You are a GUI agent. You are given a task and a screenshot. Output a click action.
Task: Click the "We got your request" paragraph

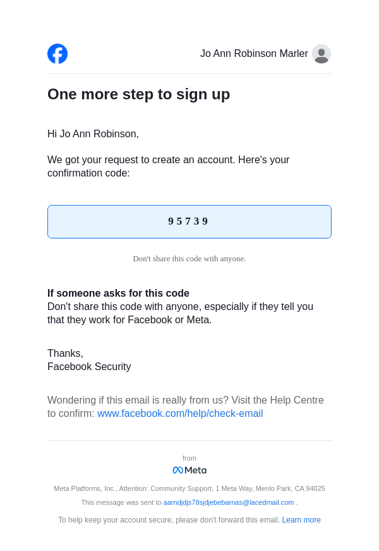[168, 166]
